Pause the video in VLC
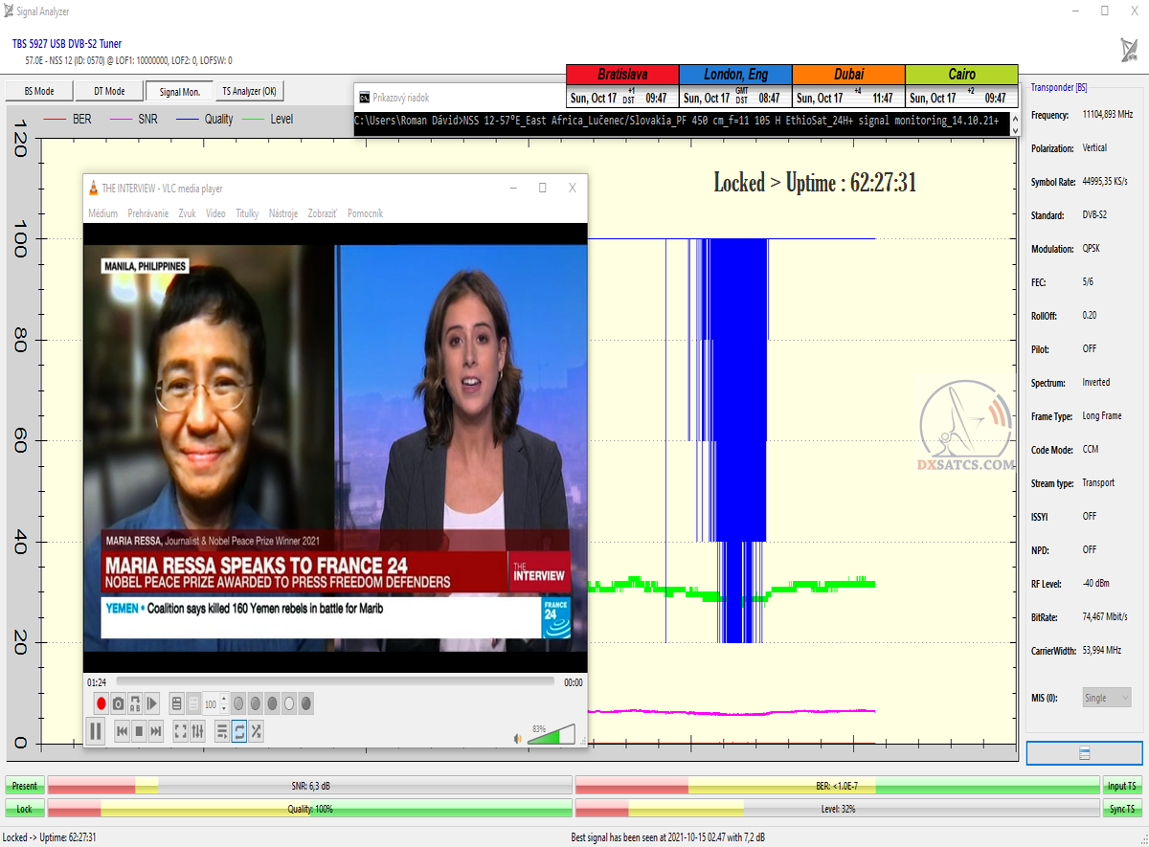The image size is (1149, 847). tap(96, 732)
